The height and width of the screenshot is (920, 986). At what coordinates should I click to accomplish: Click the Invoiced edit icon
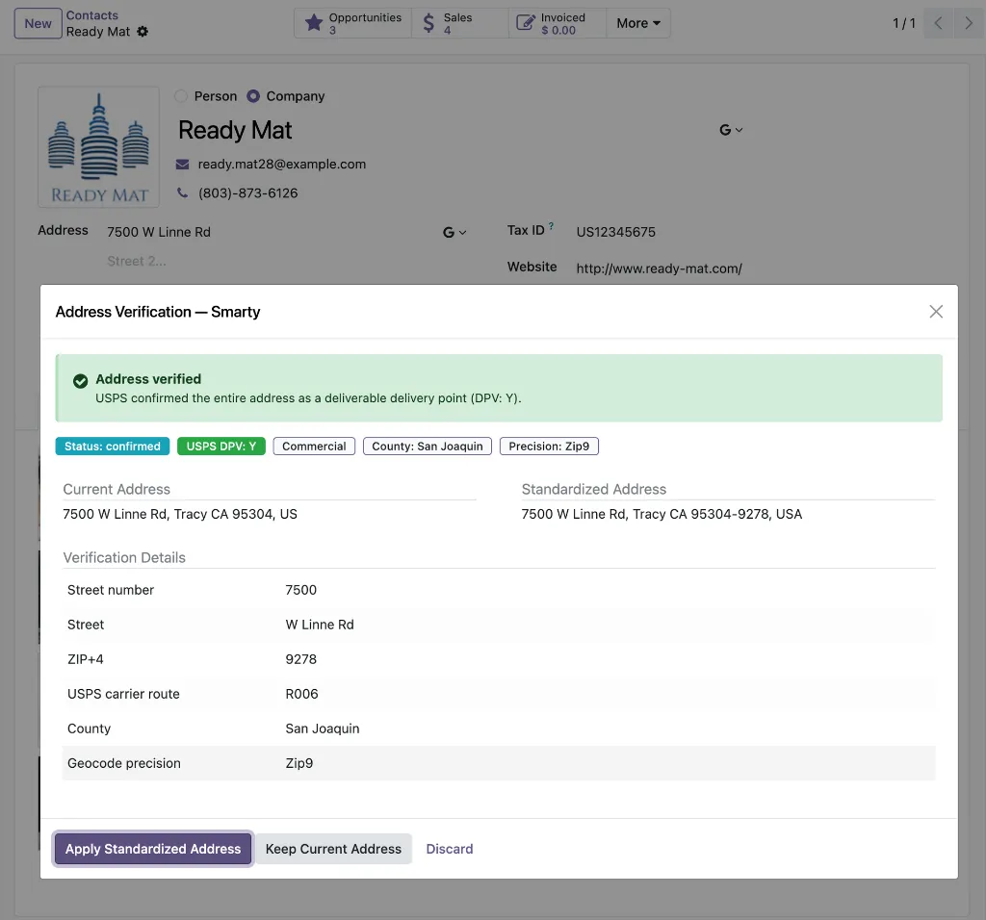525,23
